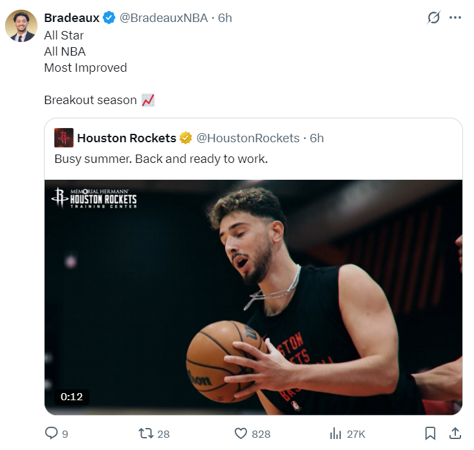
Task: Click Houston Rockets' gold verified badge
Action: click(x=186, y=138)
